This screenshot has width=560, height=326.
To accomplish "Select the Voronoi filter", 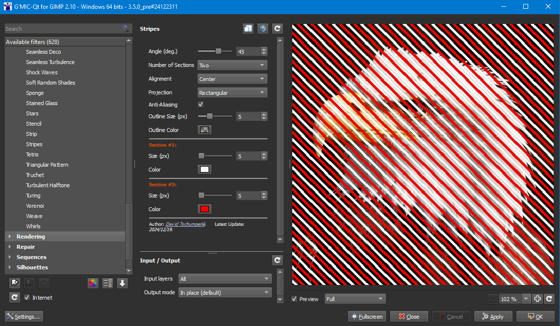I will pos(35,206).
